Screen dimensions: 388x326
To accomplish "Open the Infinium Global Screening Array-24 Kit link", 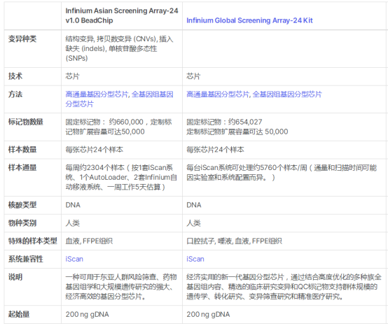I will [x=249, y=20].
